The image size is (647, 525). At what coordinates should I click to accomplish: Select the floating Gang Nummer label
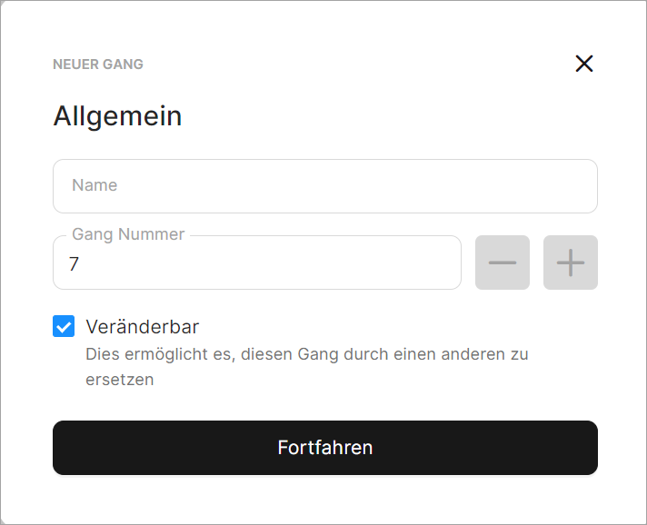128,234
